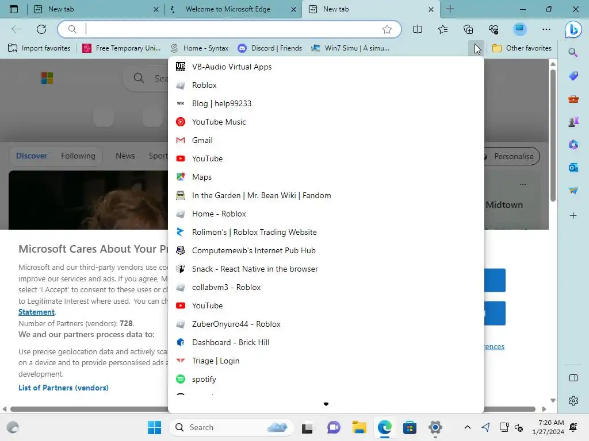Add a sidebar app with plus icon
Screen dimensions: 589x441
pyautogui.click(x=573, y=216)
